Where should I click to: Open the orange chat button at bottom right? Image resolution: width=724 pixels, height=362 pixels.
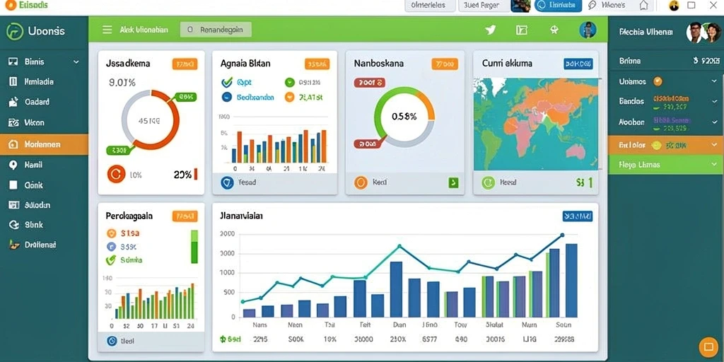click(707, 346)
